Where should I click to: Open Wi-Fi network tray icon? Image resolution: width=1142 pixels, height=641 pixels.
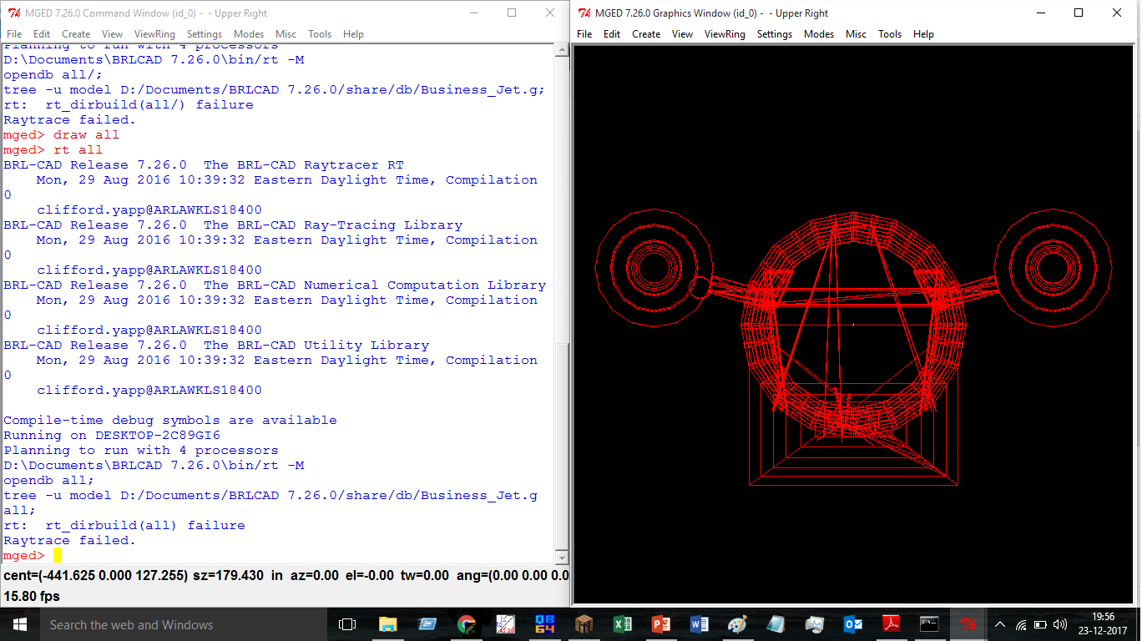click(1021, 624)
